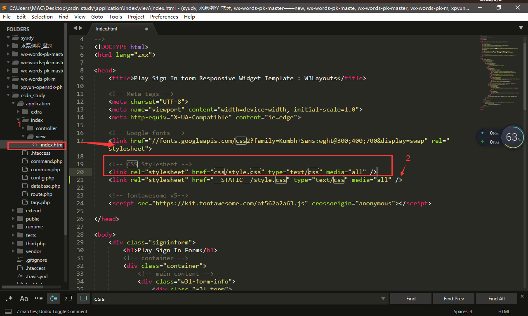Open the View menu
The height and width of the screenshot is (316, 528).
coord(80,16)
